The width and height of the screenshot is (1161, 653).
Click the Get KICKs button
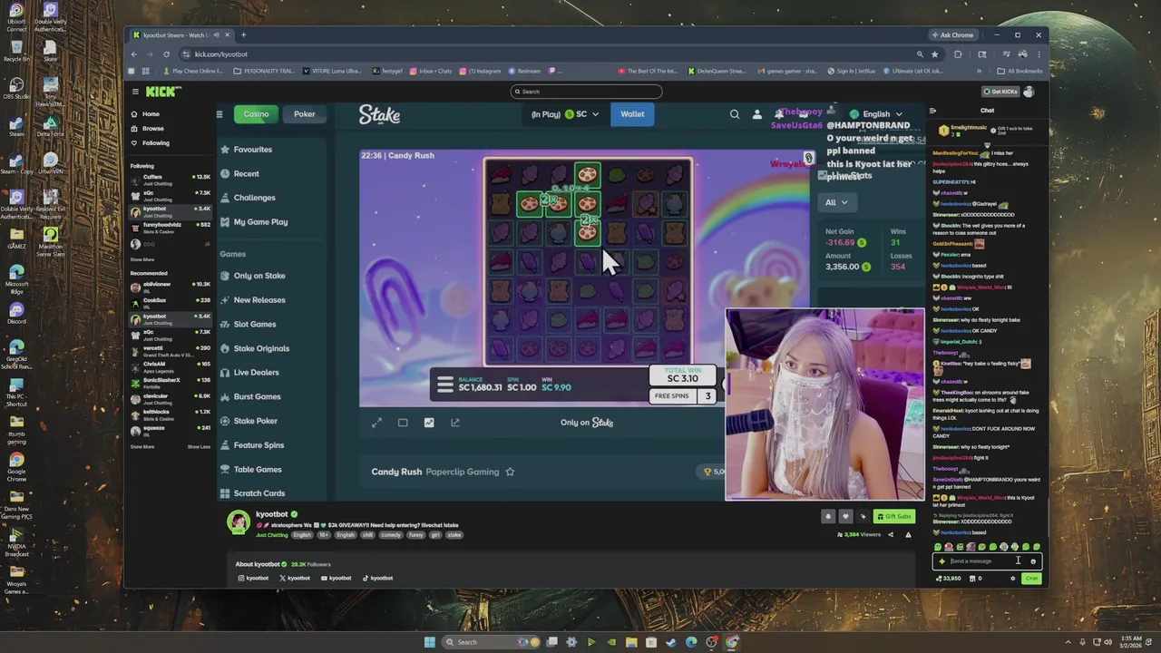pyautogui.click(x=1000, y=92)
